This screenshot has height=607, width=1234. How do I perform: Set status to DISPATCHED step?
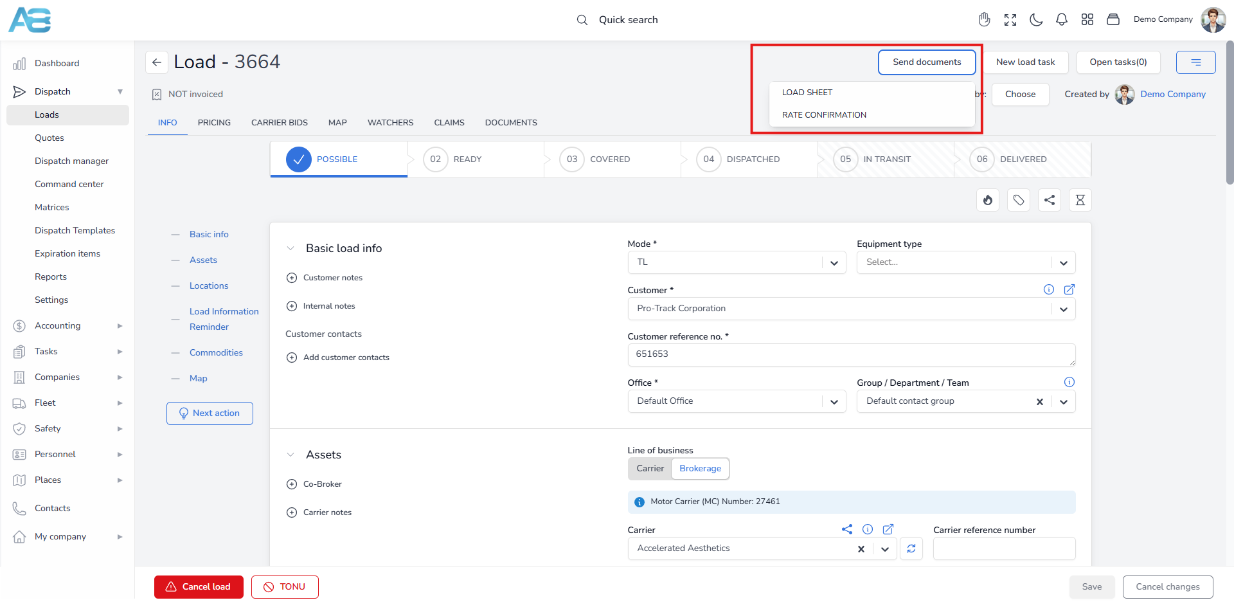click(x=749, y=159)
